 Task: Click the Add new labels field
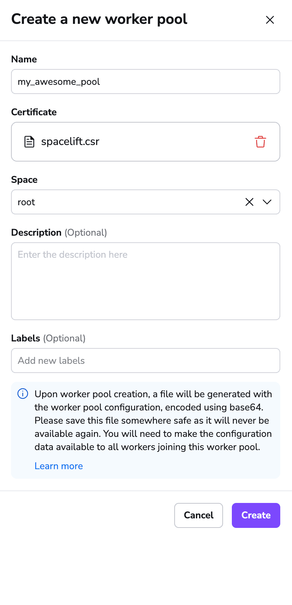pos(146,360)
